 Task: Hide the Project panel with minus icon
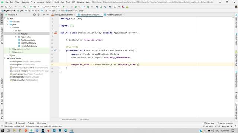48,15
